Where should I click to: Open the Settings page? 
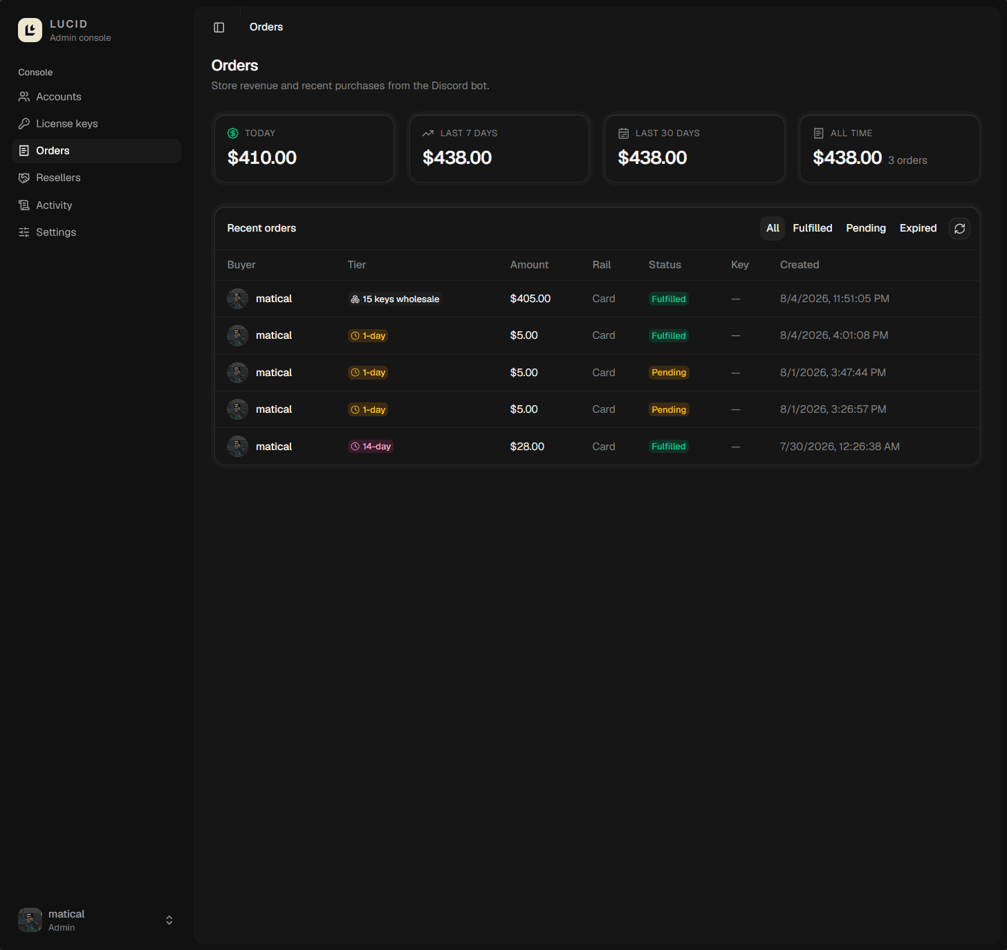(x=97, y=232)
